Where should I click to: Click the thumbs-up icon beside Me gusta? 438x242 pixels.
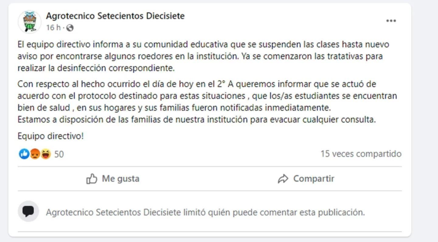tap(92, 179)
